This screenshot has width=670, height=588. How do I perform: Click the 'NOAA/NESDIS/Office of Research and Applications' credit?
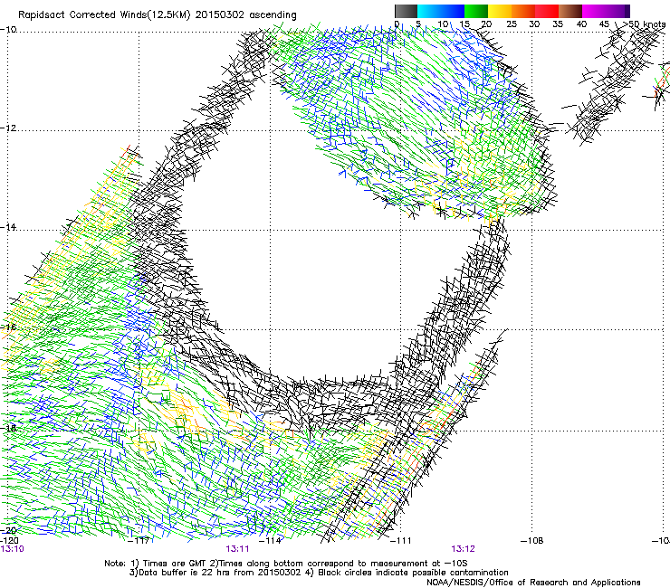coord(533,583)
